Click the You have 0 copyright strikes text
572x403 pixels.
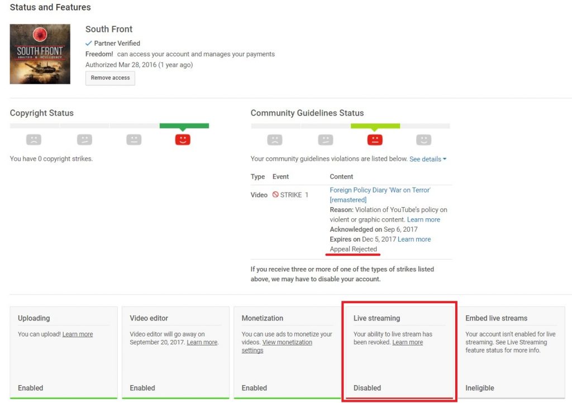tap(51, 159)
